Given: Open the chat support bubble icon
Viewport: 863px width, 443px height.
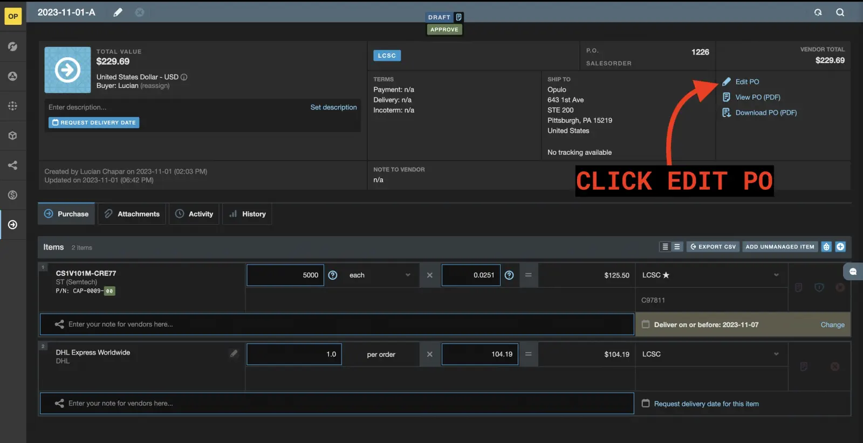Looking at the screenshot, I should [853, 272].
